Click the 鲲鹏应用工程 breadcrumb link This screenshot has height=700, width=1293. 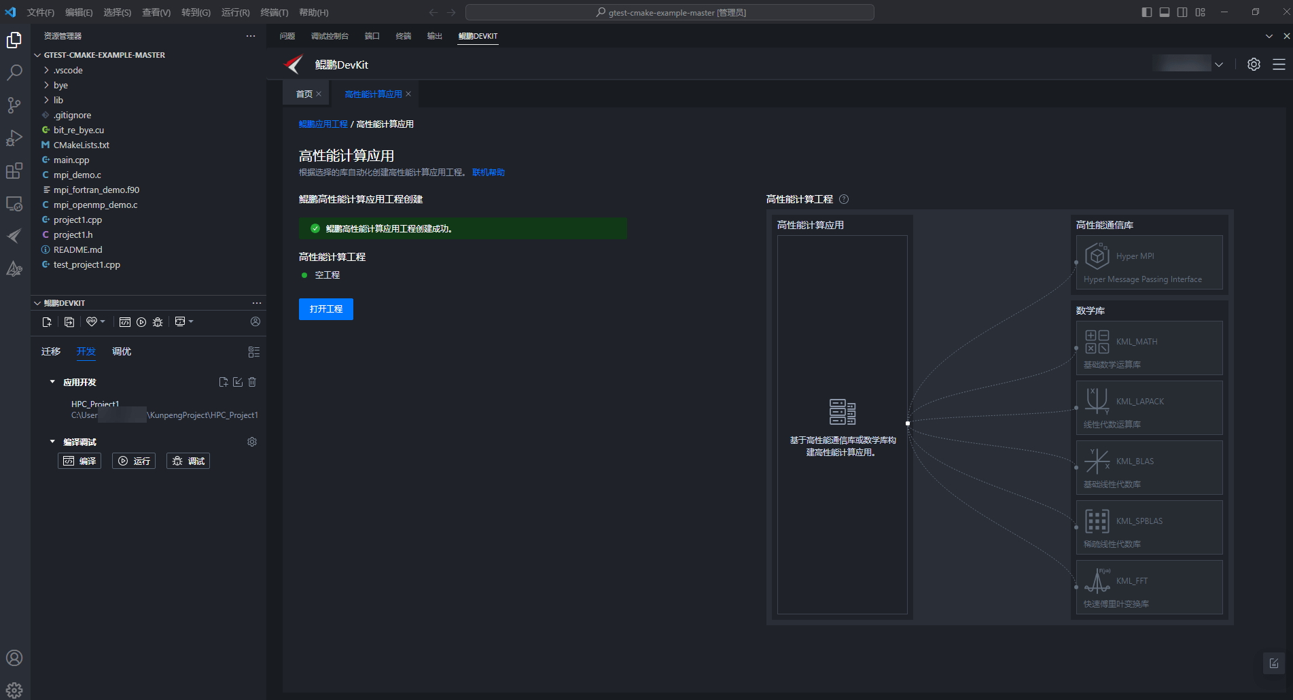tap(323, 124)
